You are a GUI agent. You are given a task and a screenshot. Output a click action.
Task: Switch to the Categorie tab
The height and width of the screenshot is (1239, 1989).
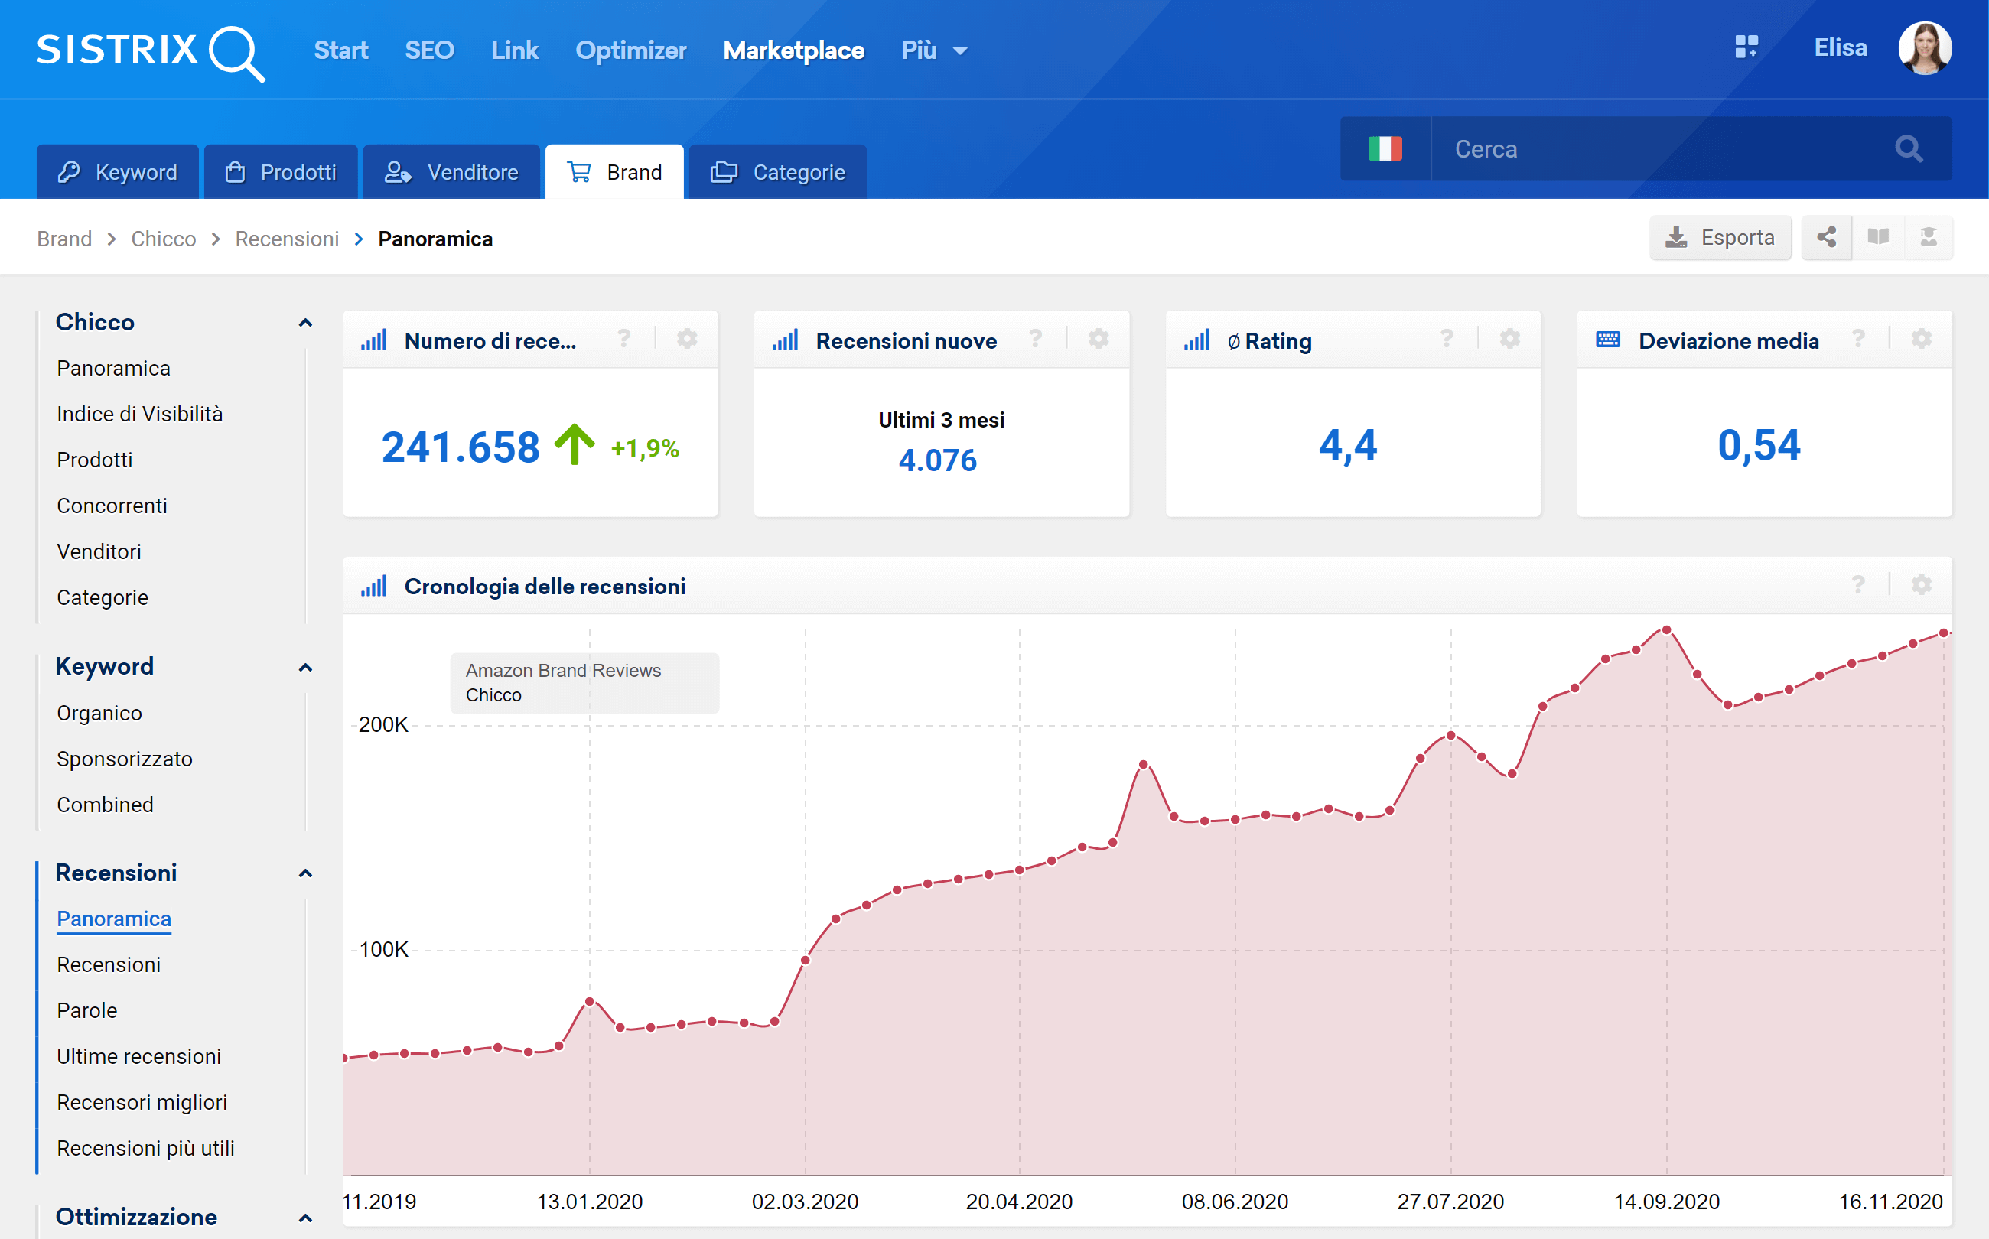(778, 172)
